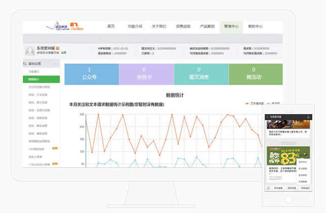
Task: Open the 管理中心 navigation tab
Action: click(x=231, y=26)
